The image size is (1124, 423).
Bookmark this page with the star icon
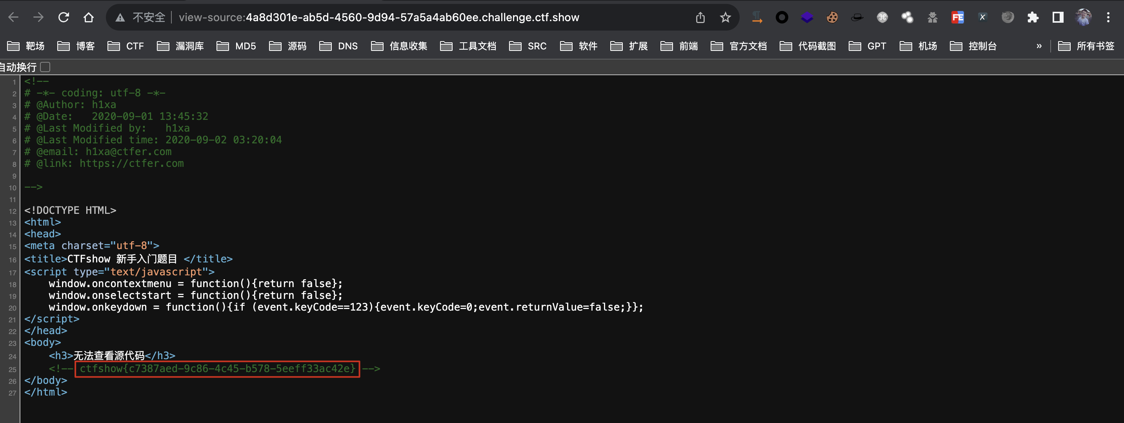point(725,17)
